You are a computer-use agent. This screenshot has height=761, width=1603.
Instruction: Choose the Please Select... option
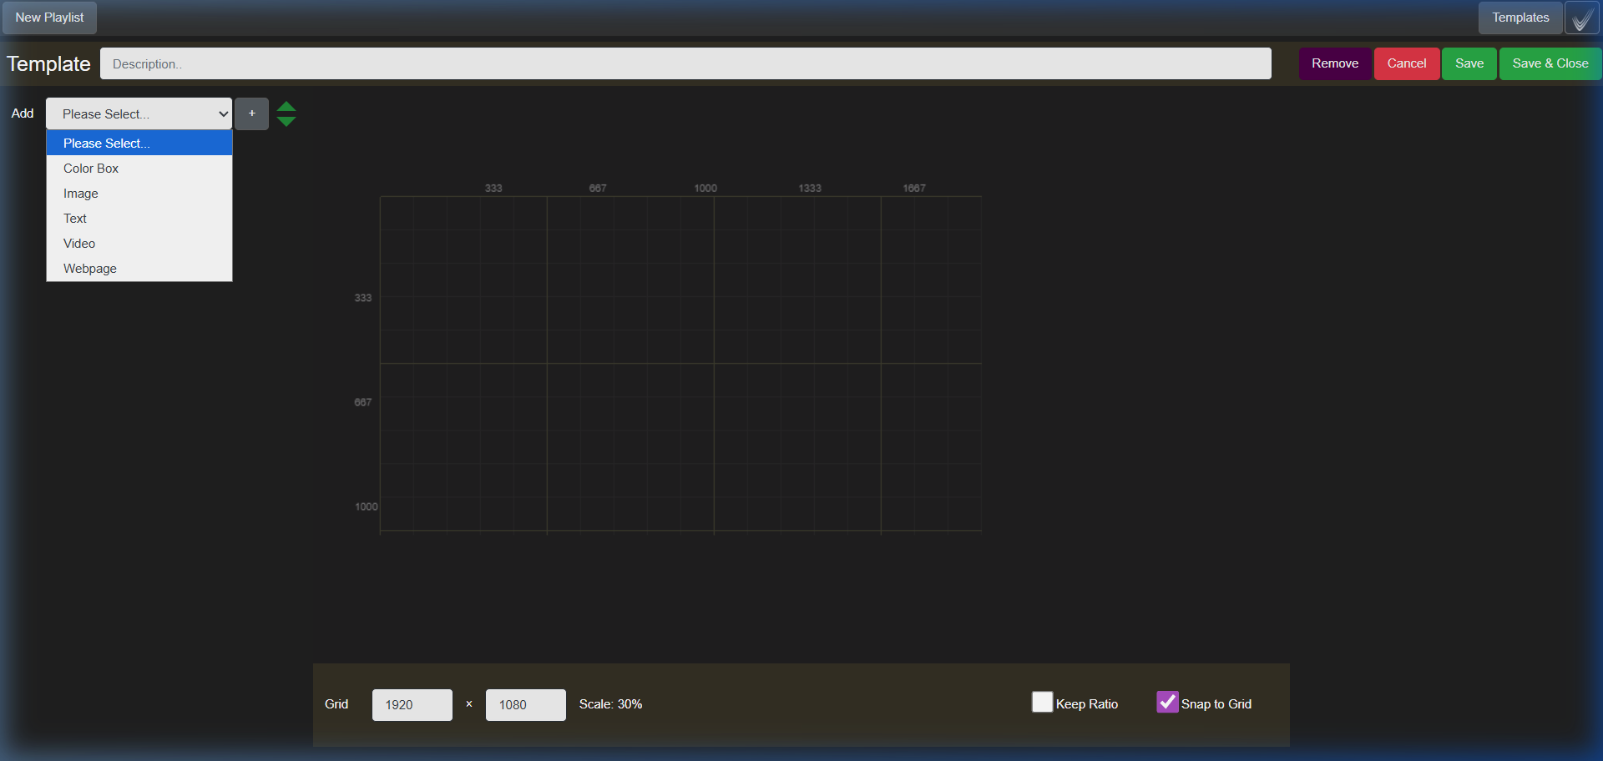tap(139, 143)
